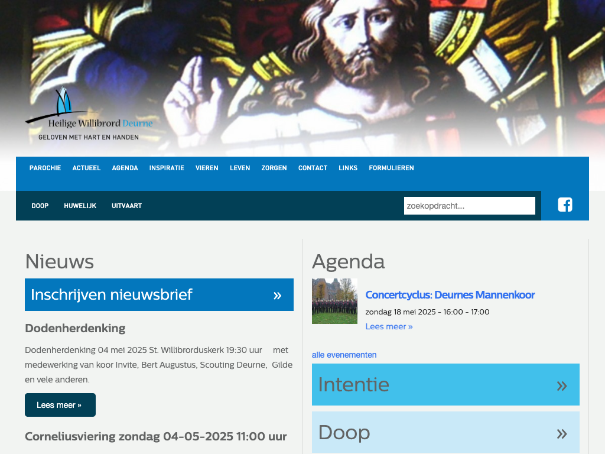Viewport: 605px width, 454px height.
Task: Go to the Agenda menu item
Action: tap(125, 168)
